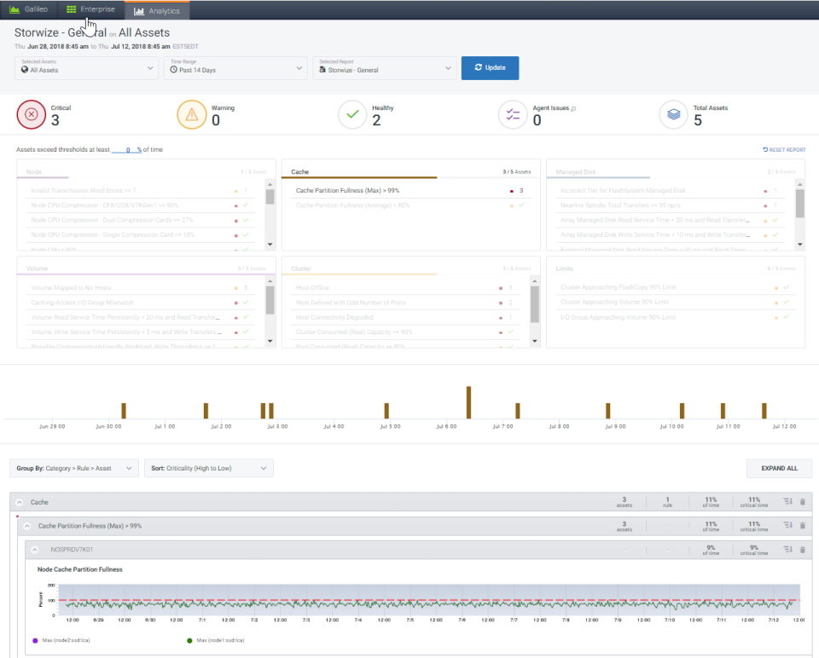Screen dimensions: 819x658
Task: Select the Analytics tab
Action: tap(157, 10)
